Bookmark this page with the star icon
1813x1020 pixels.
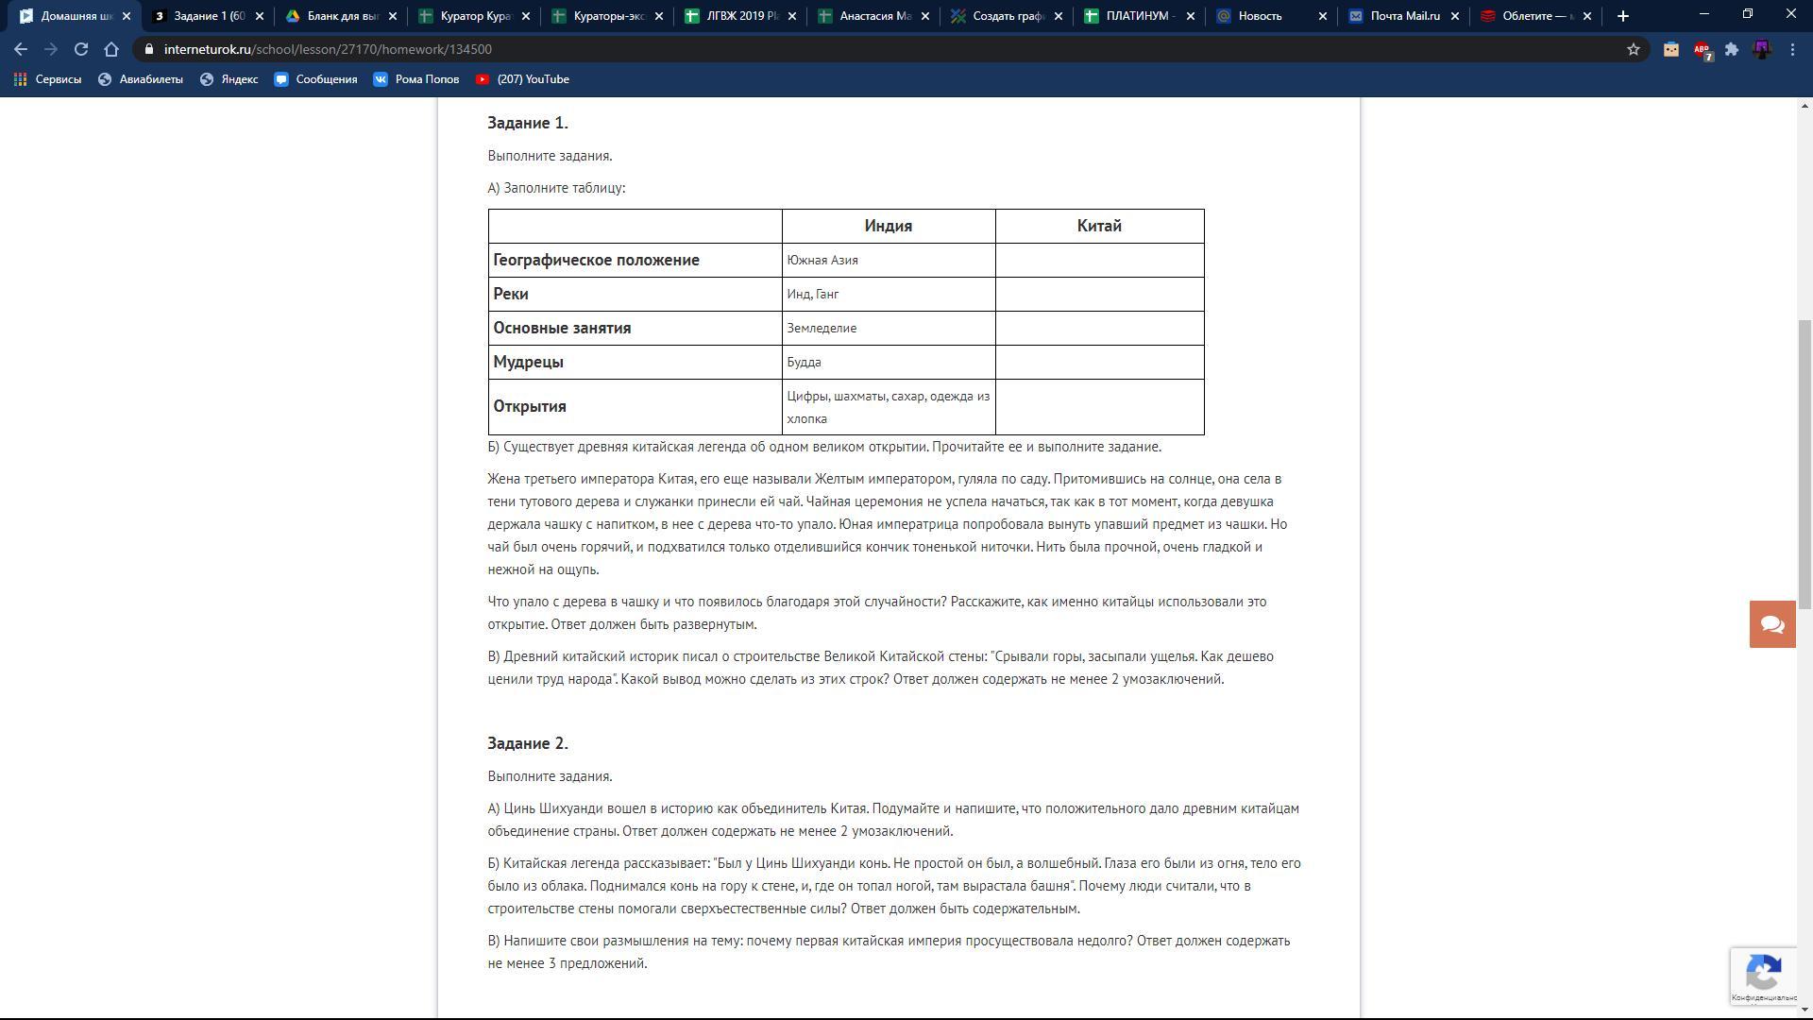pos(1634,49)
